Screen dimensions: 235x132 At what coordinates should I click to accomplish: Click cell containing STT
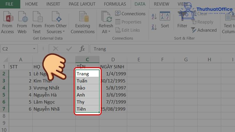tap(21, 67)
